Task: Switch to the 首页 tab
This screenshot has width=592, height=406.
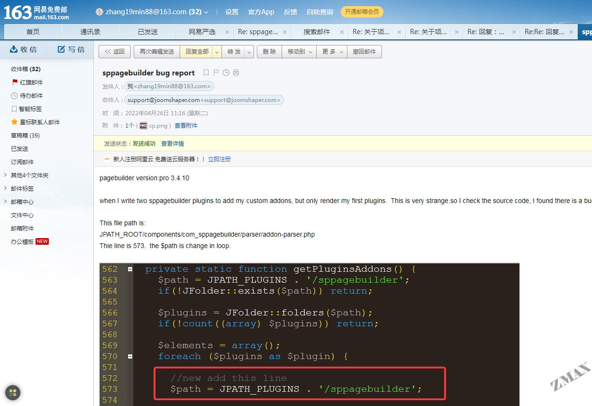Action: 33,32
